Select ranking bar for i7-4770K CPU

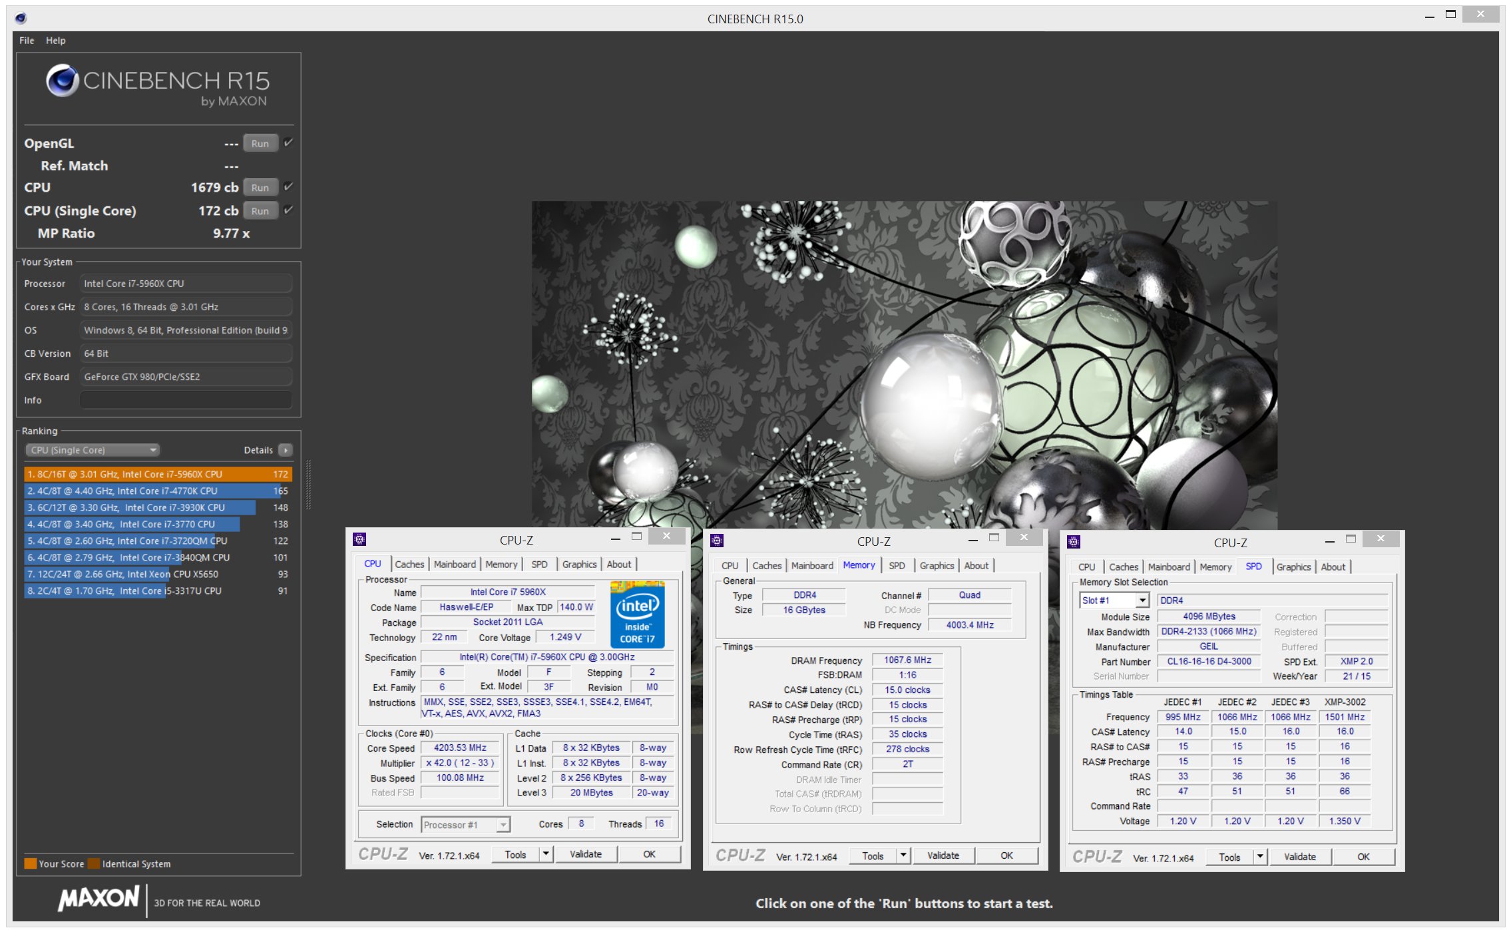click(x=158, y=491)
